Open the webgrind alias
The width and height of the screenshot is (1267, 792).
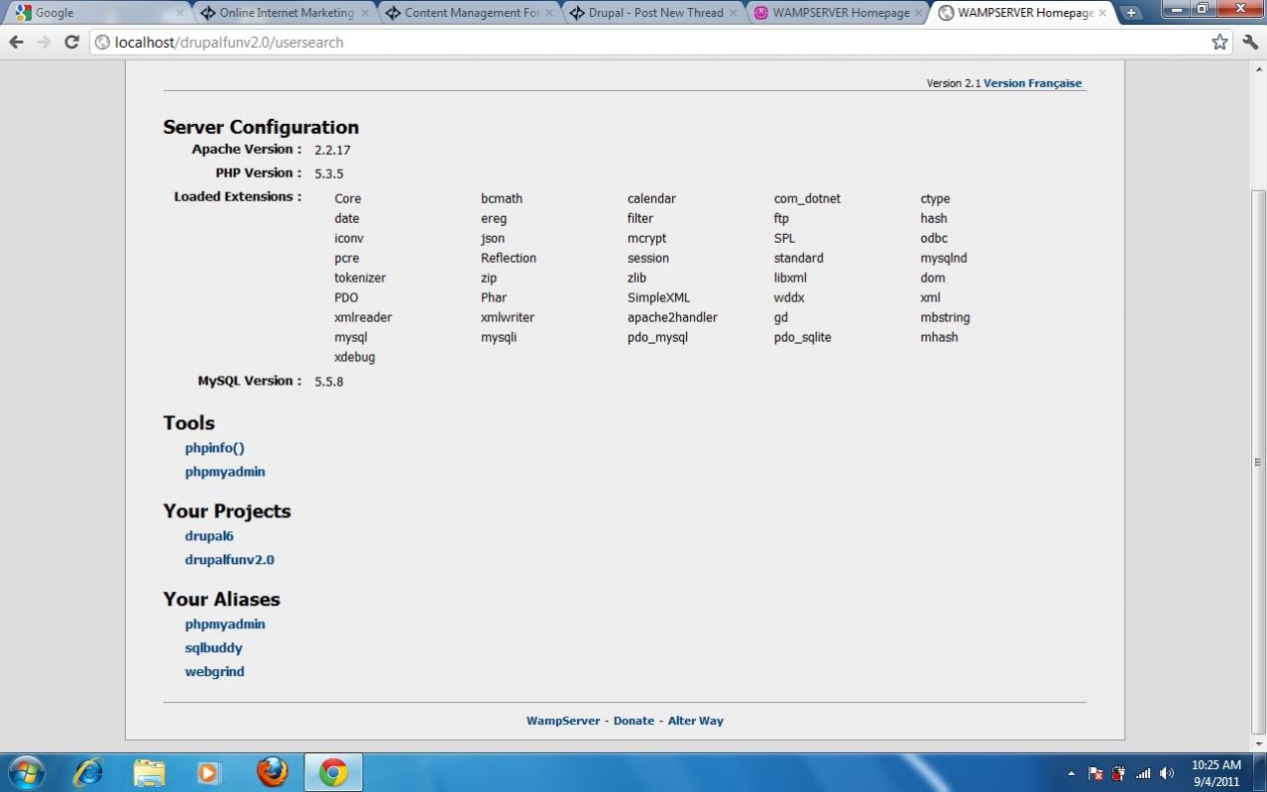(x=214, y=672)
